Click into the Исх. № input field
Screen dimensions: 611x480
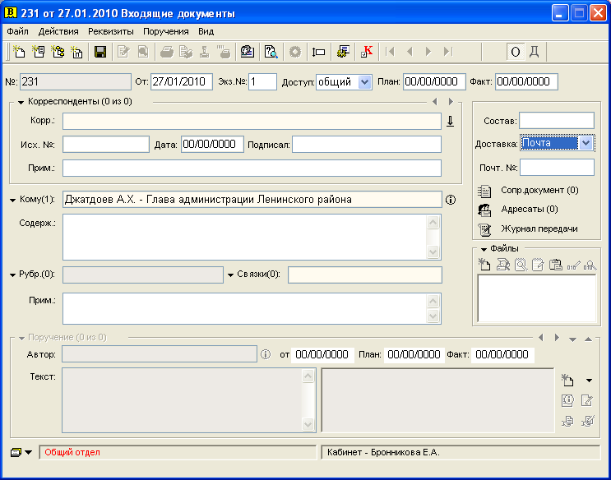coord(106,144)
